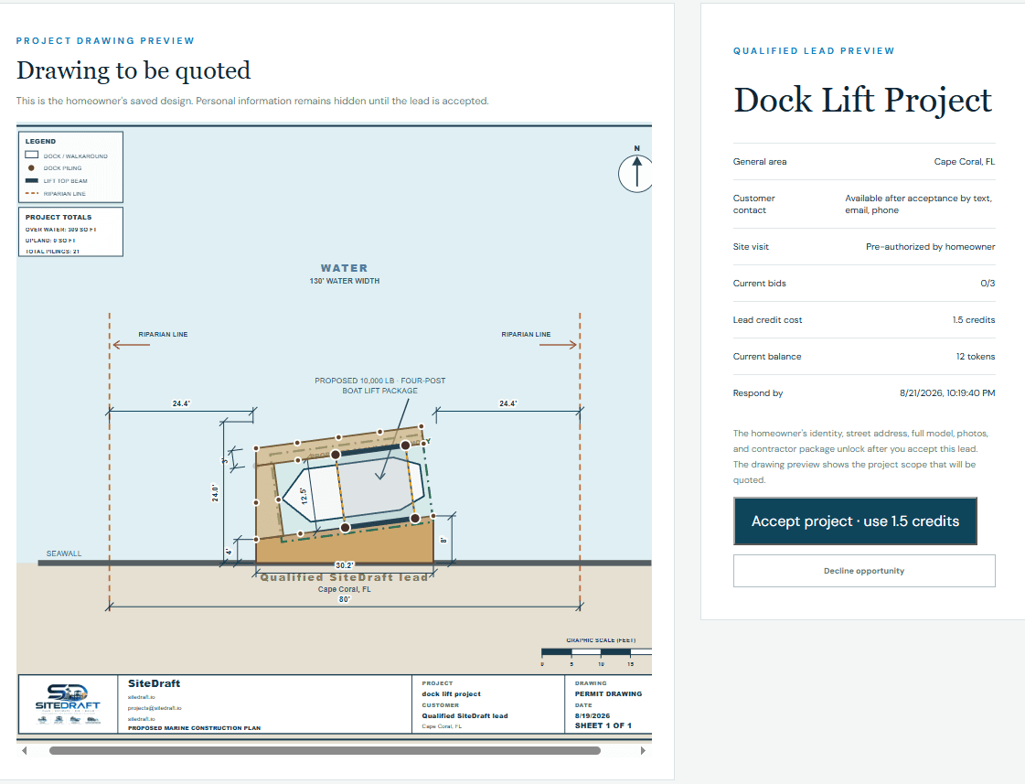
Task: Click the '12.5'' boat beam dimension
Action: click(x=304, y=495)
